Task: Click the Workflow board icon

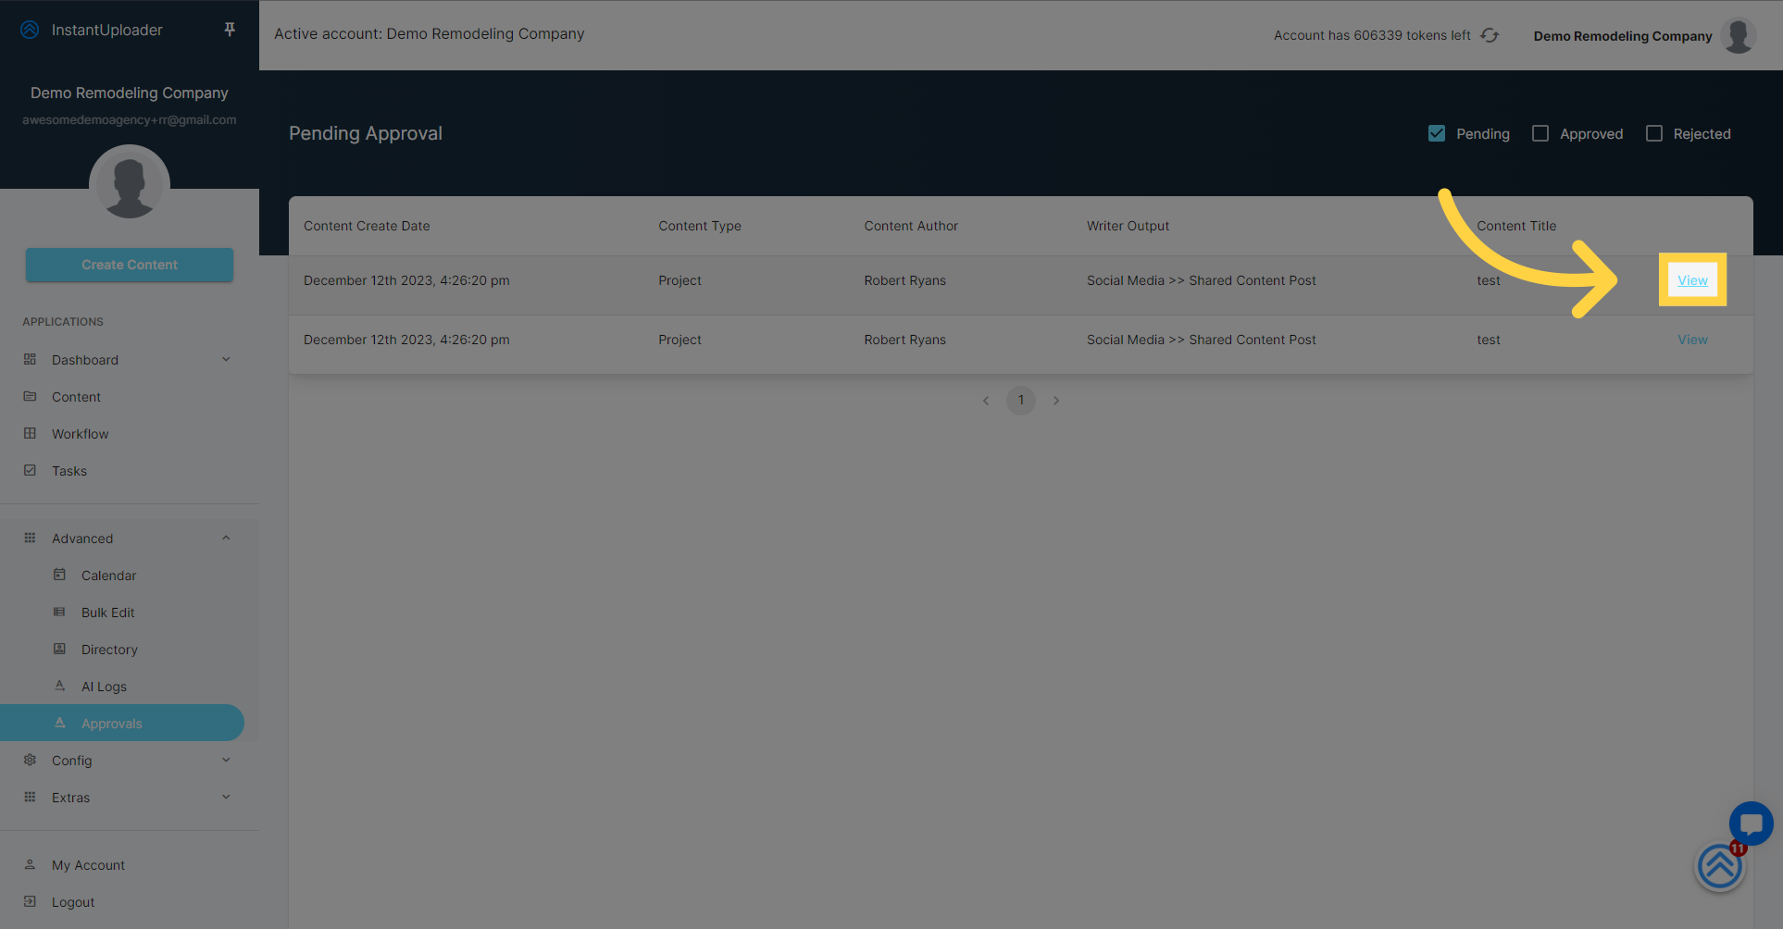Action: pos(30,433)
